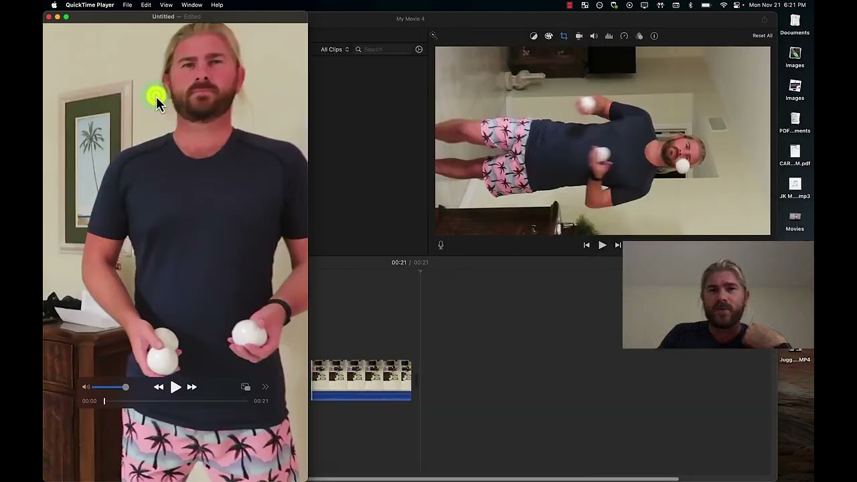Open the Documents folder on desktop
The width and height of the screenshot is (857, 482).
(795, 24)
